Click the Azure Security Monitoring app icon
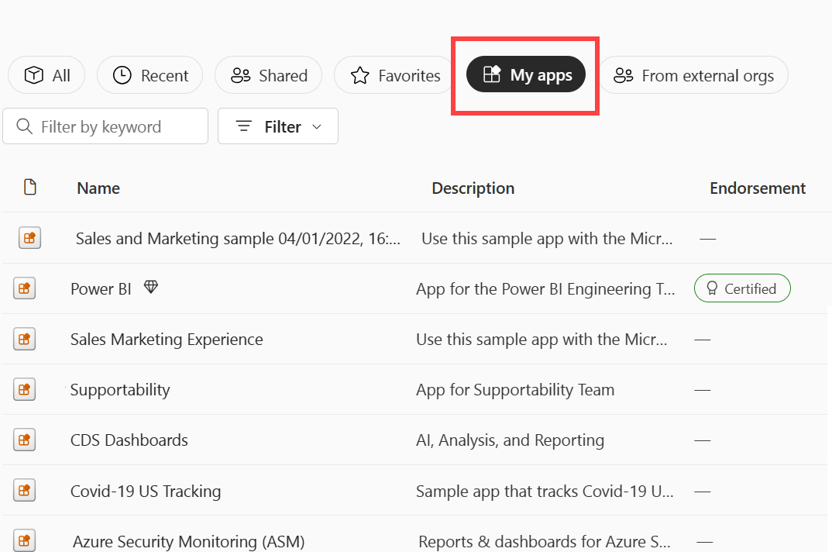Image resolution: width=832 pixels, height=552 pixels. [24, 540]
